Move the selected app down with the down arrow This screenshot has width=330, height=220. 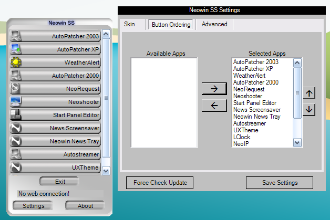(x=309, y=109)
